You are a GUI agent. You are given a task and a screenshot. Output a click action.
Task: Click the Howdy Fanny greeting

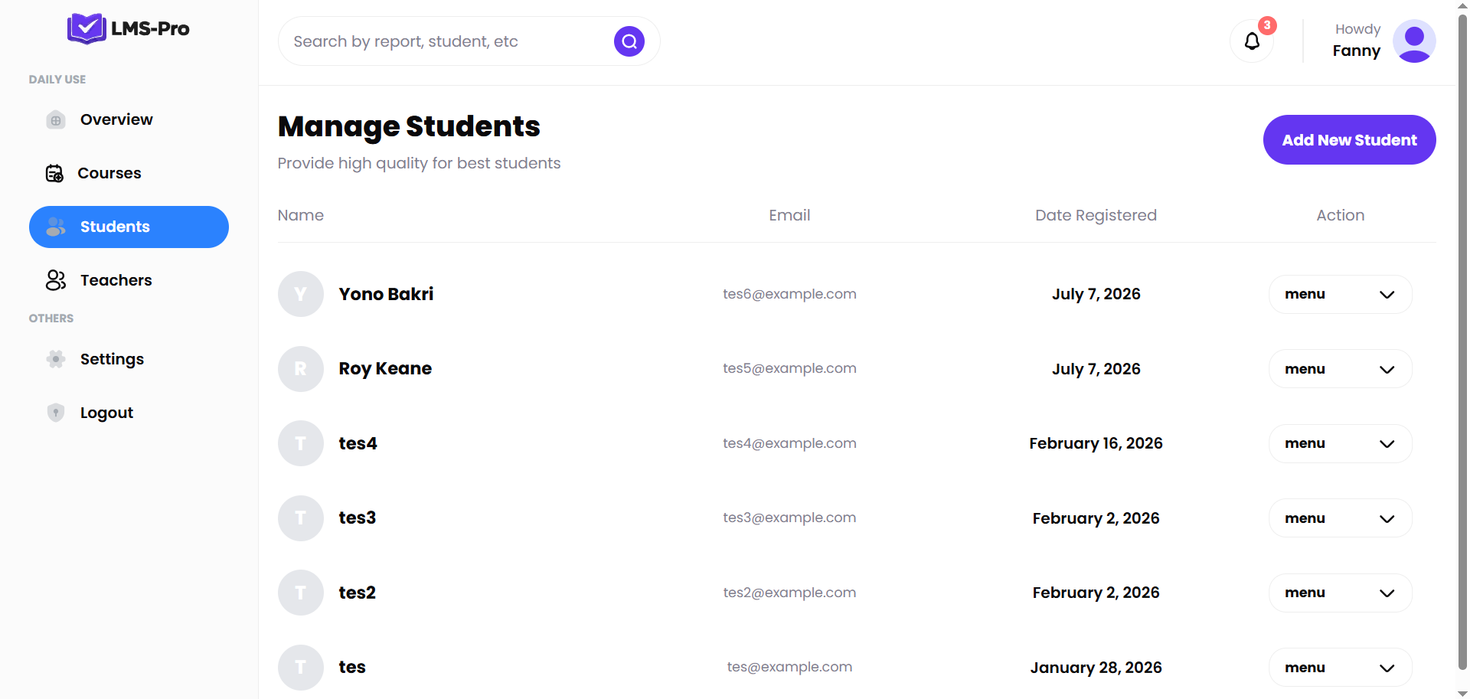(x=1357, y=41)
